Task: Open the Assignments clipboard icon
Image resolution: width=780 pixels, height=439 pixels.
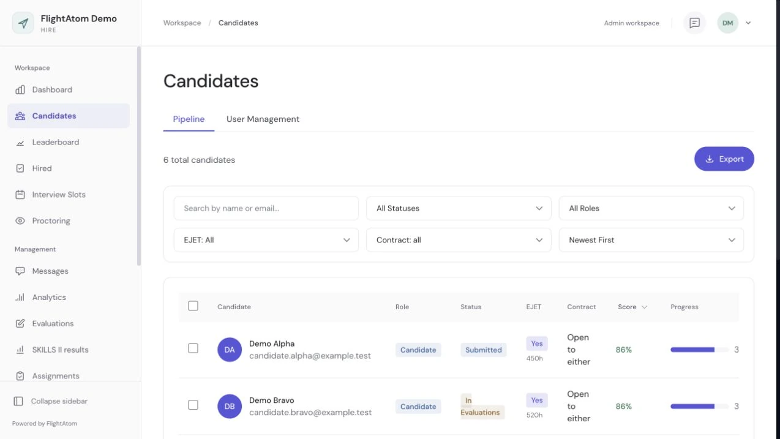Action: point(20,376)
